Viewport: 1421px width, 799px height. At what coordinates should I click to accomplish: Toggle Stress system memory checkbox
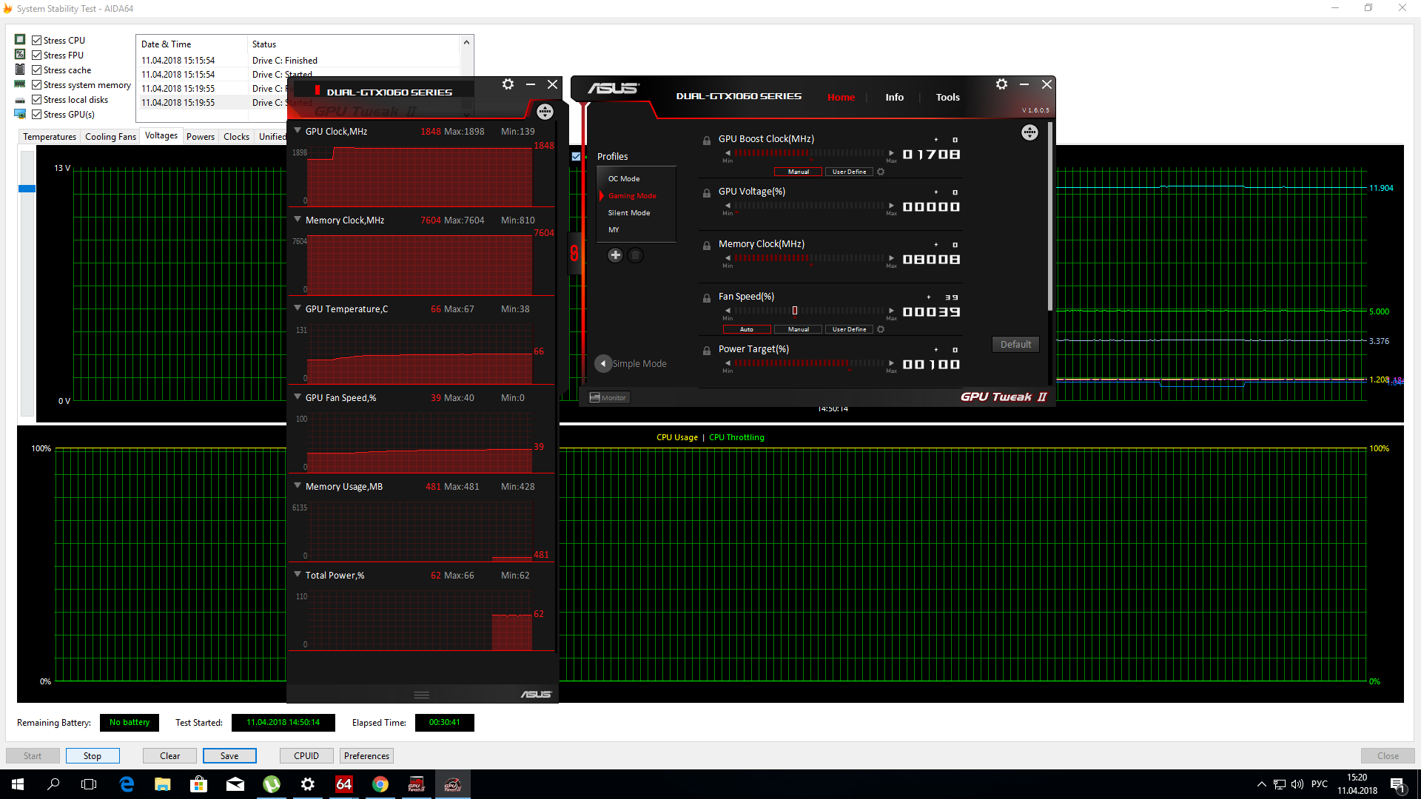click(x=37, y=85)
